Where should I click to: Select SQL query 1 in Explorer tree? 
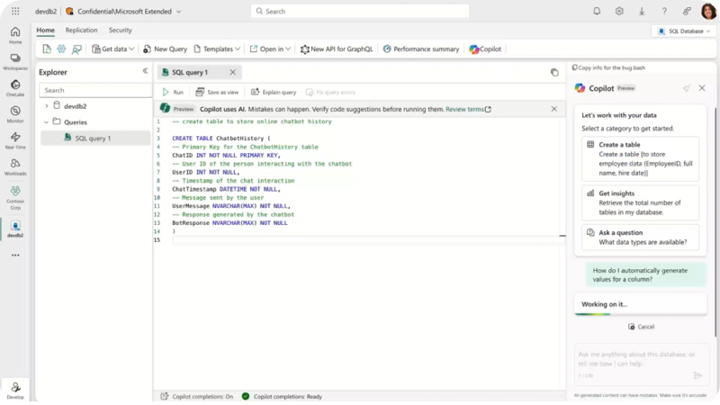95,138
